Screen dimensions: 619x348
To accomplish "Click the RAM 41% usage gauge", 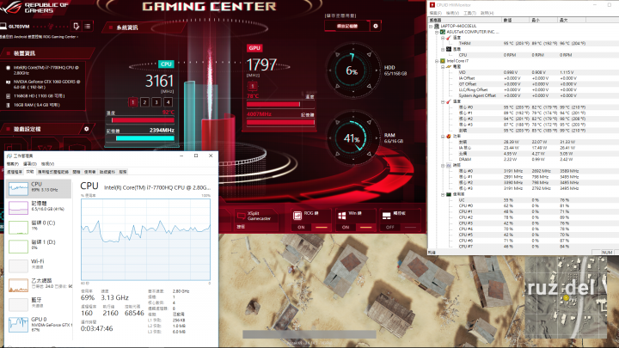I will click(352, 138).
